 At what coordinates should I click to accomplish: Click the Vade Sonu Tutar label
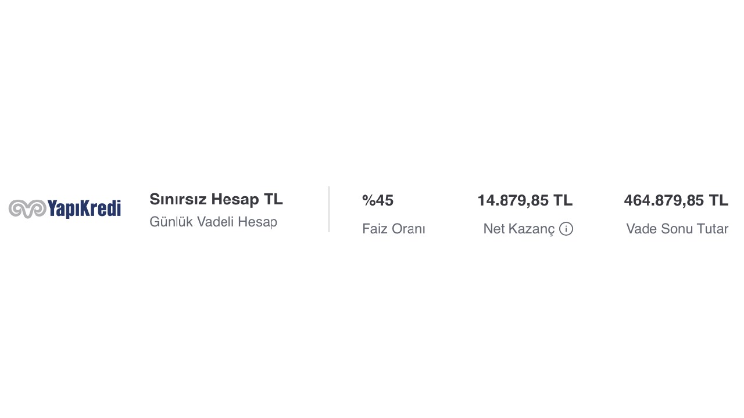click(x=677, y=229)
